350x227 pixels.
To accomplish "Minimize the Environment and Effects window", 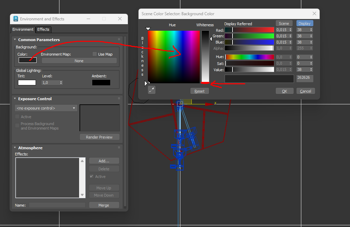I will point(88,19).
